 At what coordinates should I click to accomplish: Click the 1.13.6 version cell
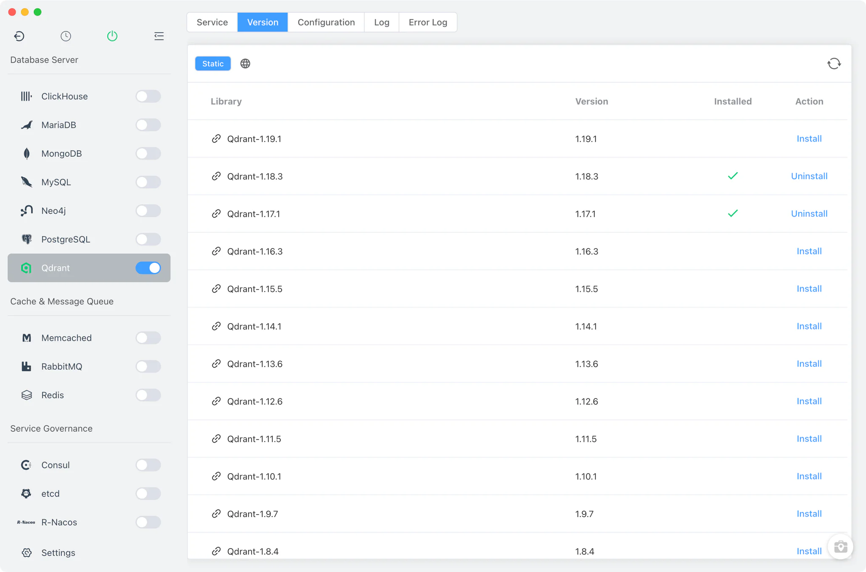[586, 364]
